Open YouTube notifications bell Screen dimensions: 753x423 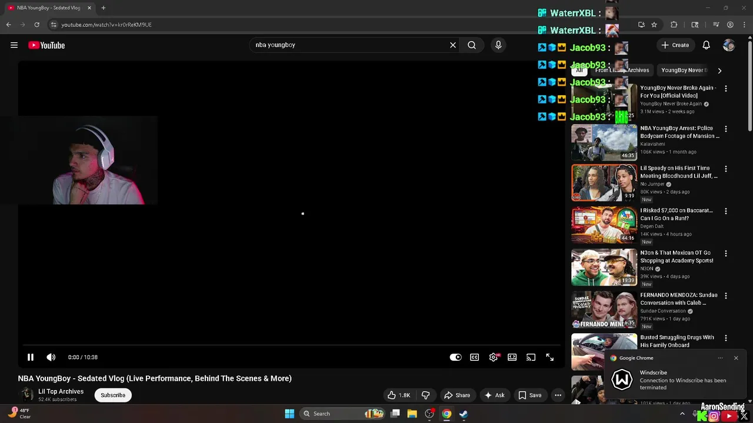[707, 45]
